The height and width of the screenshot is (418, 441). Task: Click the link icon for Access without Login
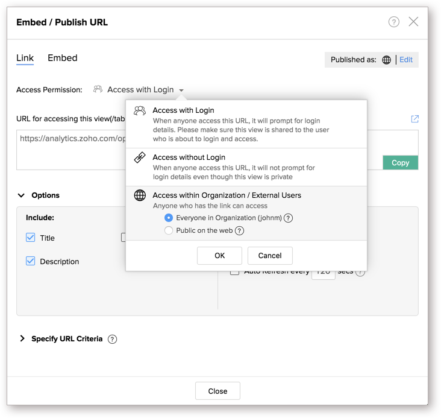[x=140, y=158]
